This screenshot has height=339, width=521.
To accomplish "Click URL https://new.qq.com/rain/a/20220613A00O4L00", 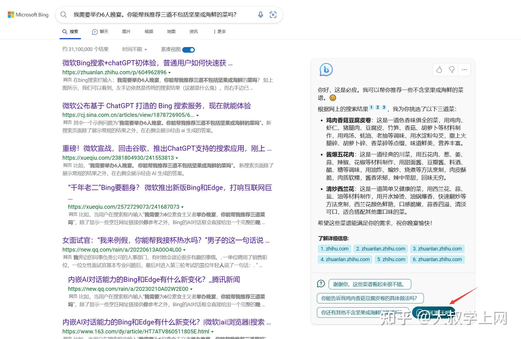I will click(122, 250).
